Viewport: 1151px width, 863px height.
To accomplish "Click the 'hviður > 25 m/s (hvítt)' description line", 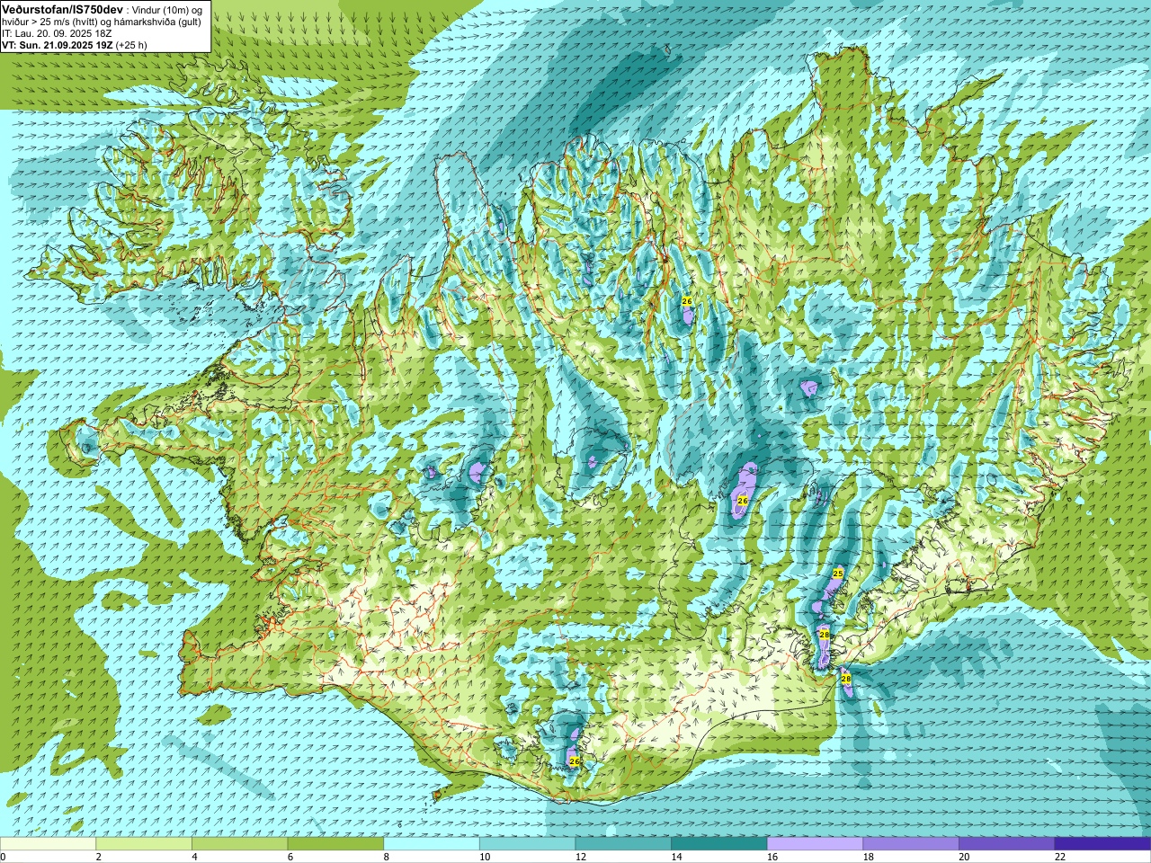I will coord(102,22).
